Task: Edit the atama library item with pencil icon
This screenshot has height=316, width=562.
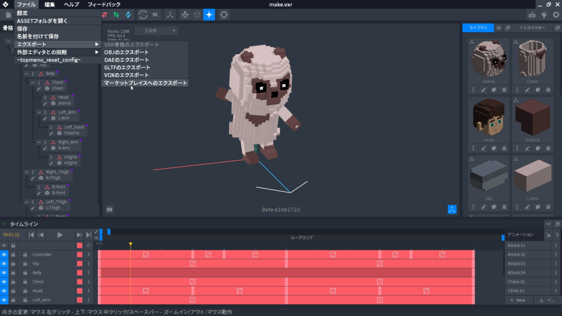Action: tap(484, 90)
